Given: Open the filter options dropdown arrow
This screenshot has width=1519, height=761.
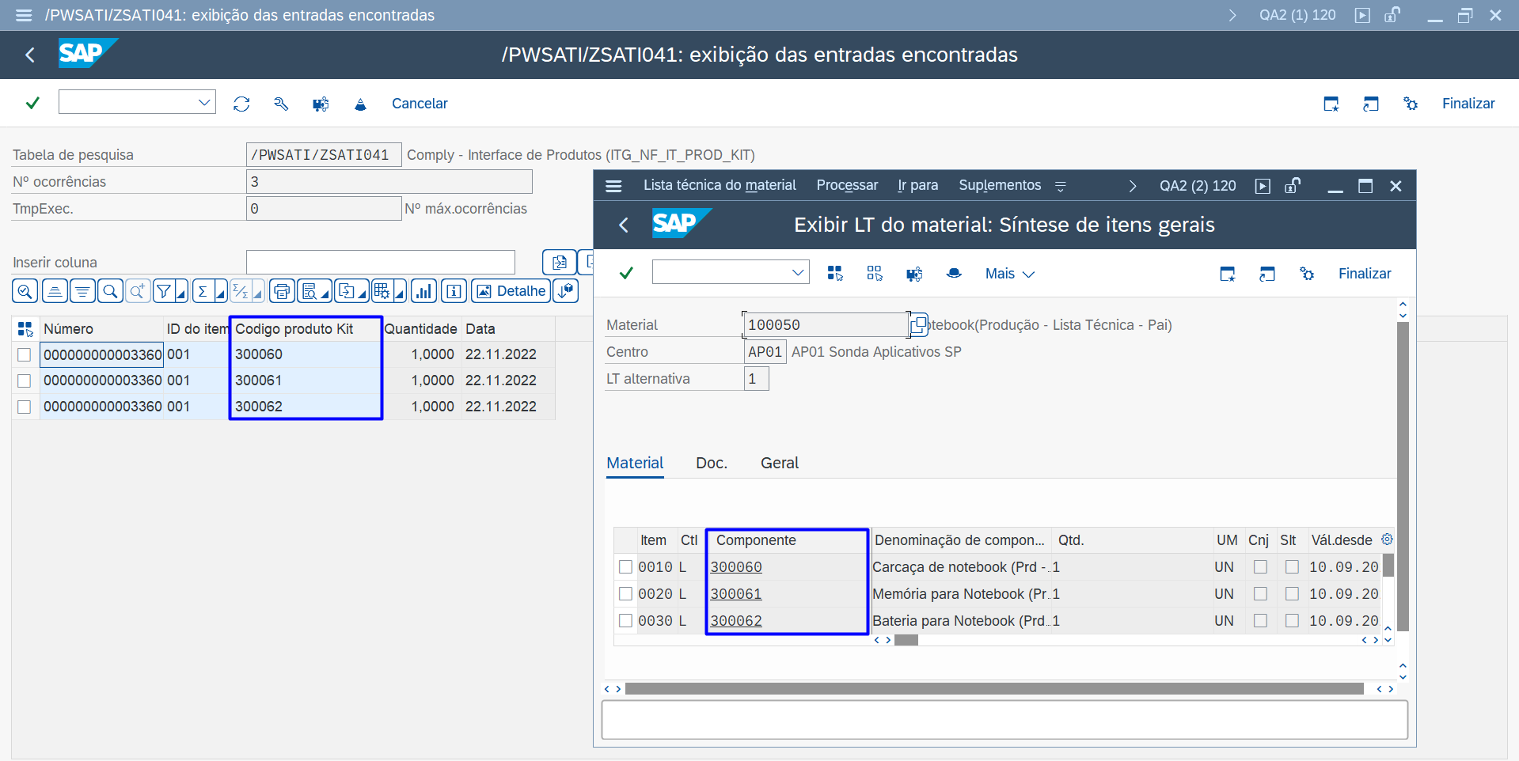Looking at the screenshot, I should [x=181, y=293].
